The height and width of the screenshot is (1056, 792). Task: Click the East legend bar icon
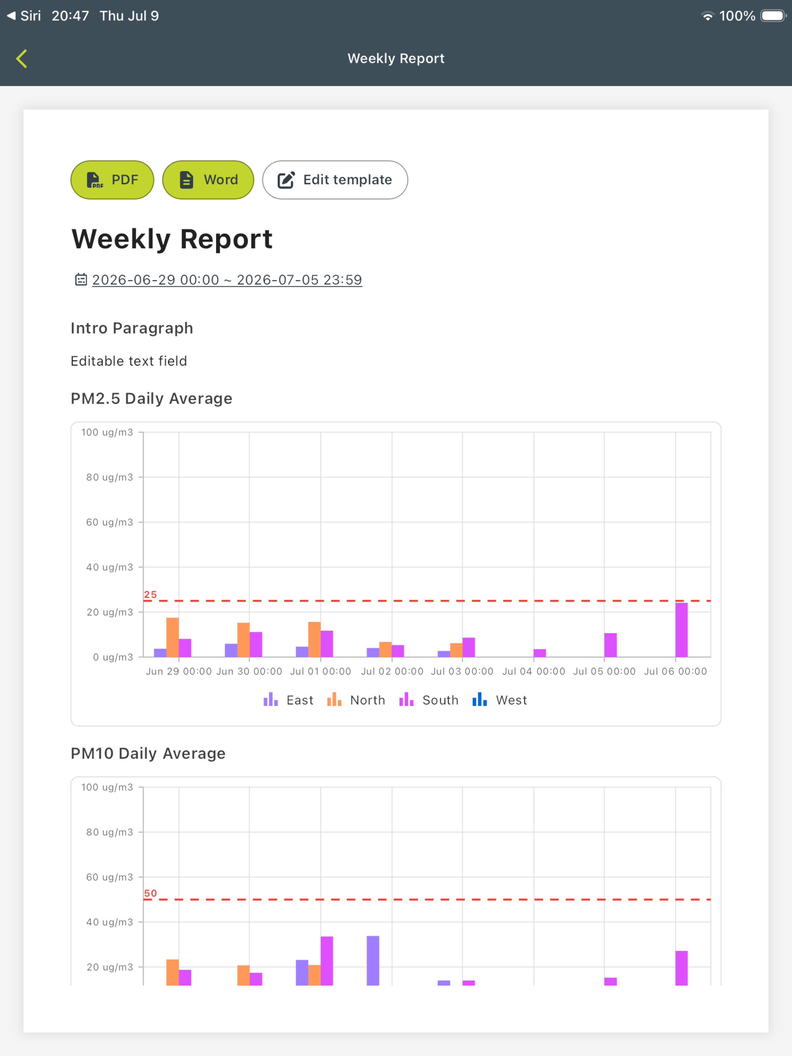(x=271, y=700)
